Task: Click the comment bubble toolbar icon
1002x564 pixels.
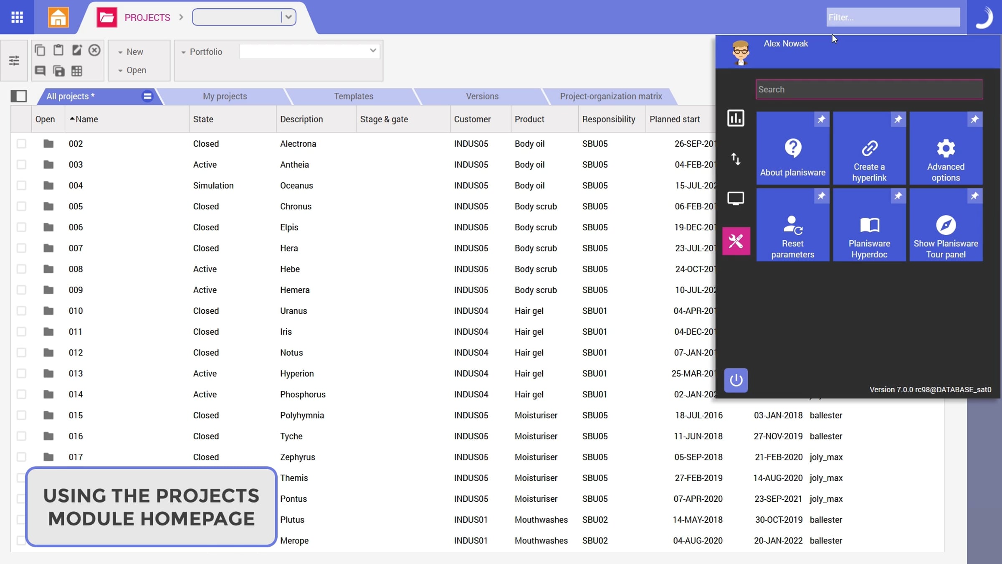Action: 40,71
